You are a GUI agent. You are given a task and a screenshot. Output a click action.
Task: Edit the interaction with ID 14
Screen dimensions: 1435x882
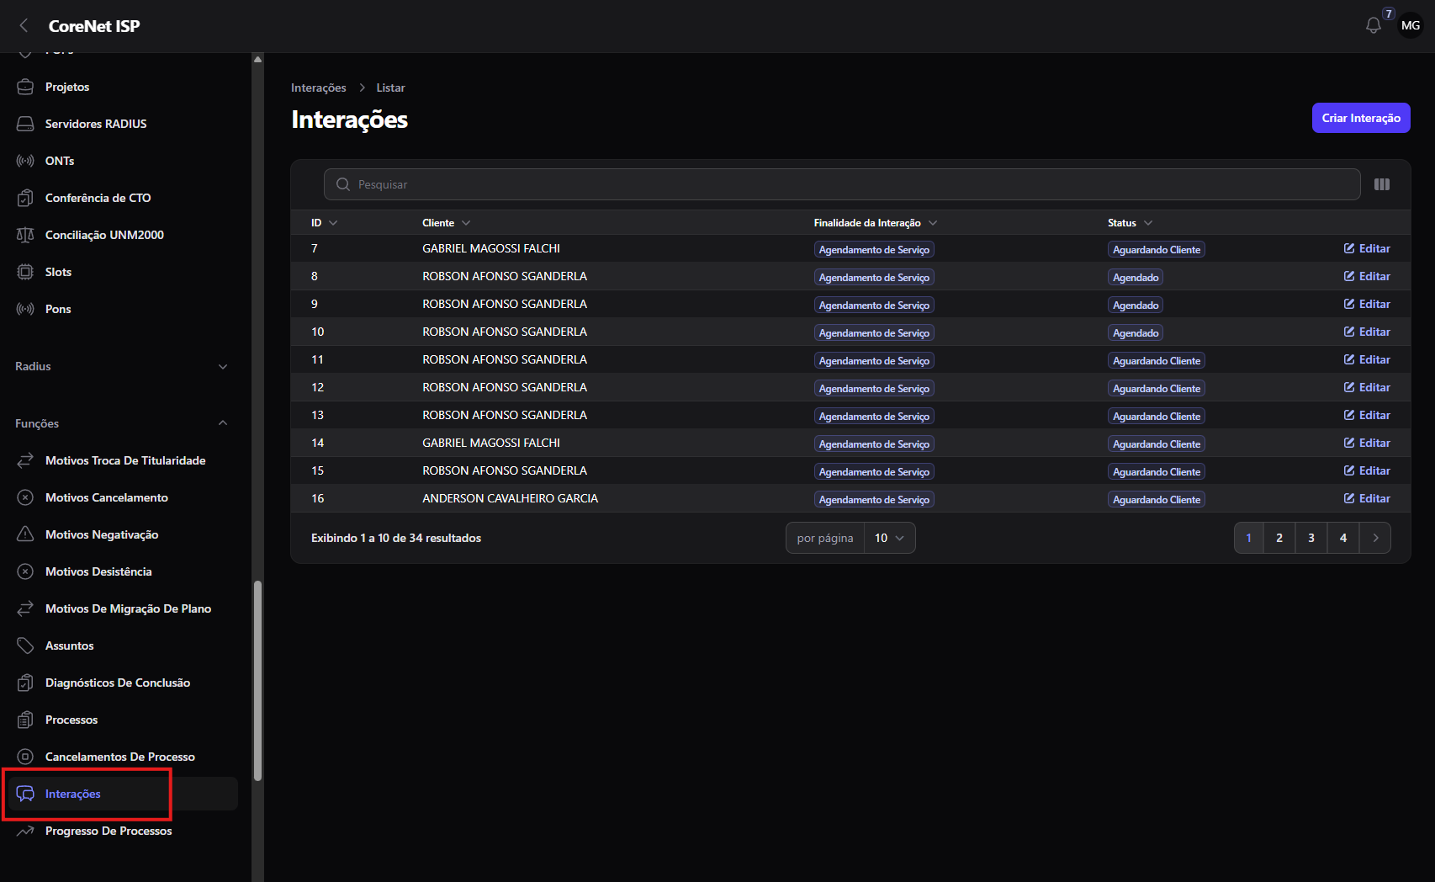1367,443
